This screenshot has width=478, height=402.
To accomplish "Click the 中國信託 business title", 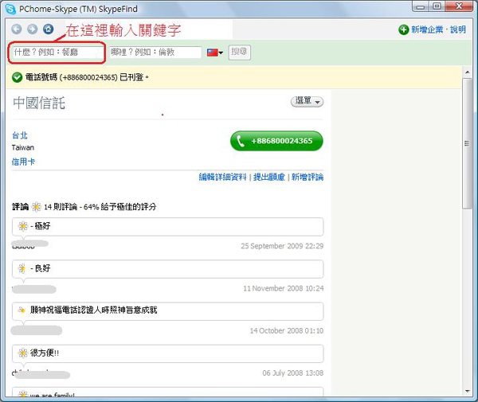I will coord(39,103).
